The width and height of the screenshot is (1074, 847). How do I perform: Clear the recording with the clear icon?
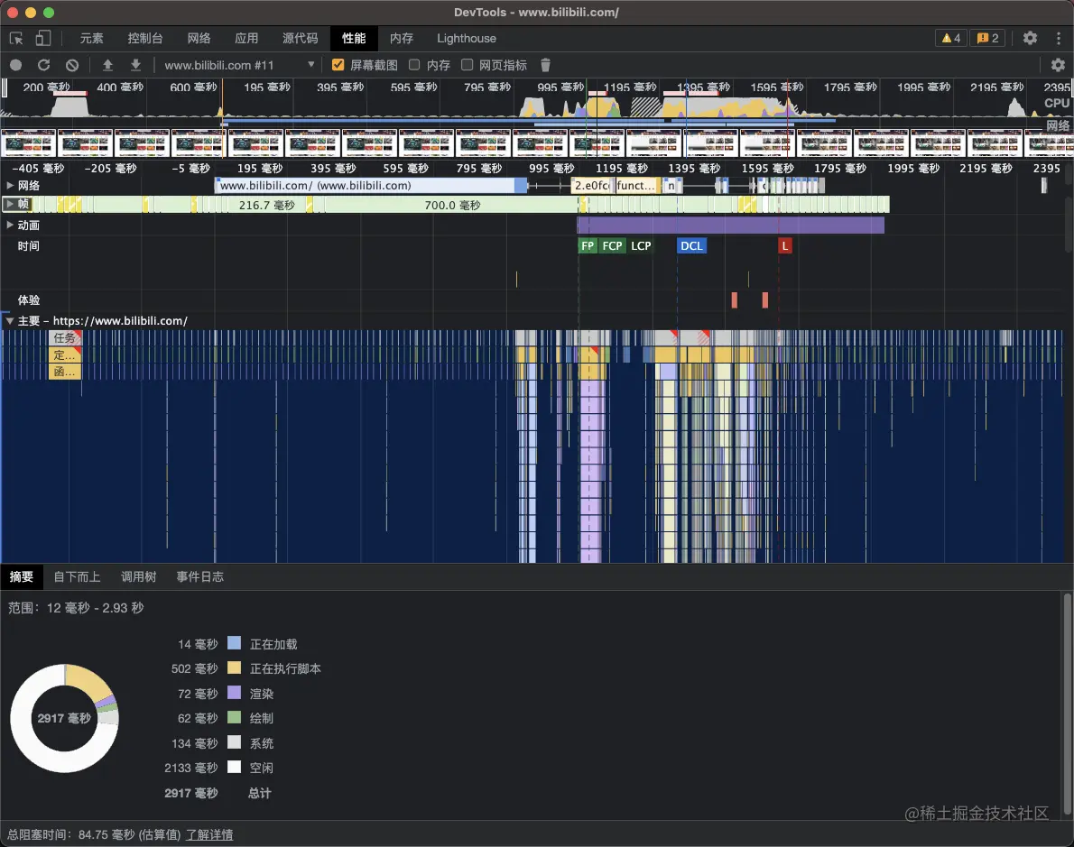[x=72, y=65]
